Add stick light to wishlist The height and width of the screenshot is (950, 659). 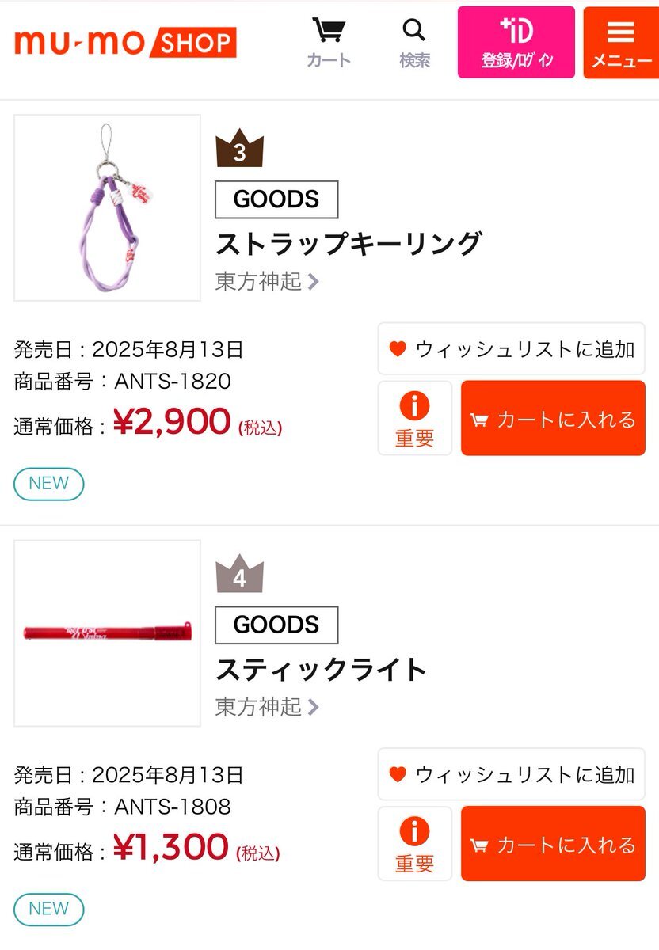click(x=511, y=774)
